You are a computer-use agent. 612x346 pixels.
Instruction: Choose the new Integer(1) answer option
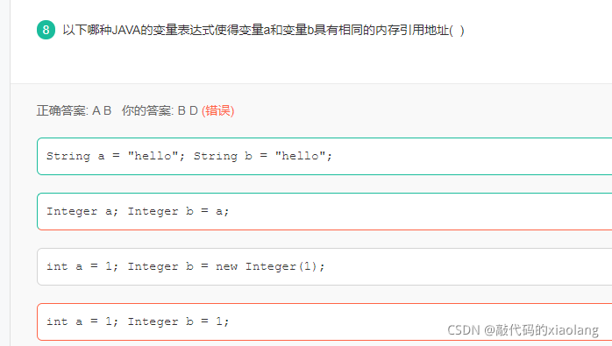tap(324, 267)
